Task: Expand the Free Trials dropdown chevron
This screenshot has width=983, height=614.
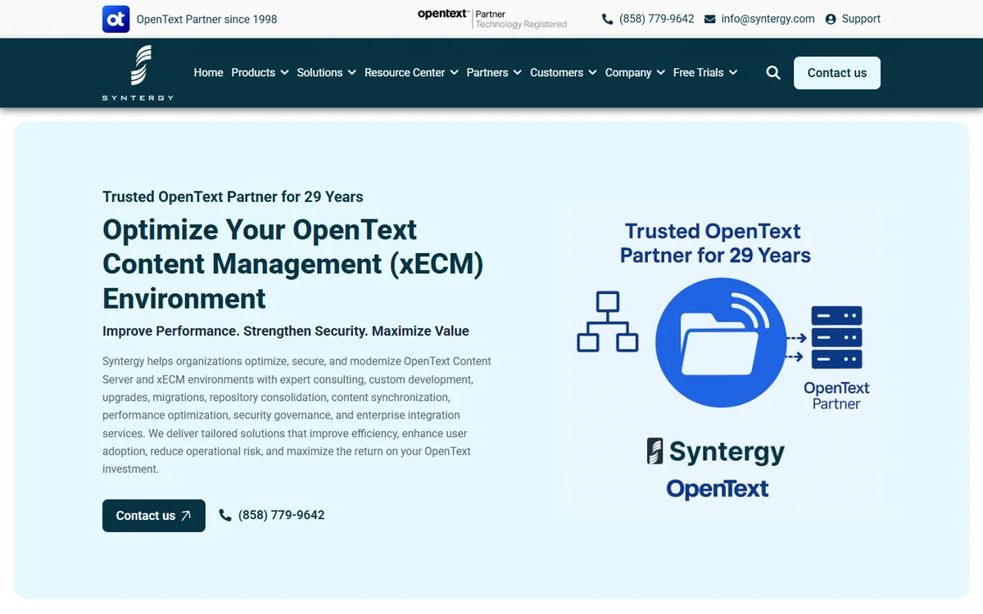Action: point(733,73)
